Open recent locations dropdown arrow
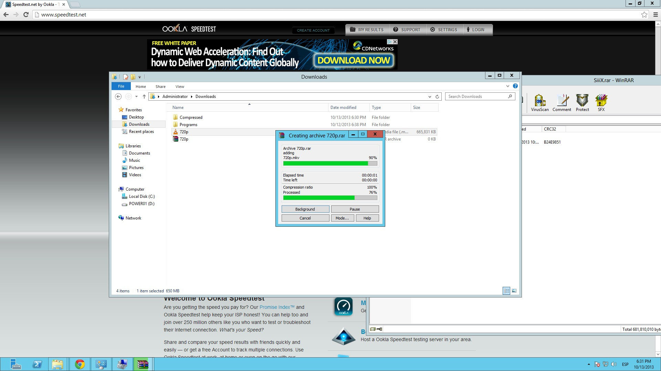 [x=136, y=97]
